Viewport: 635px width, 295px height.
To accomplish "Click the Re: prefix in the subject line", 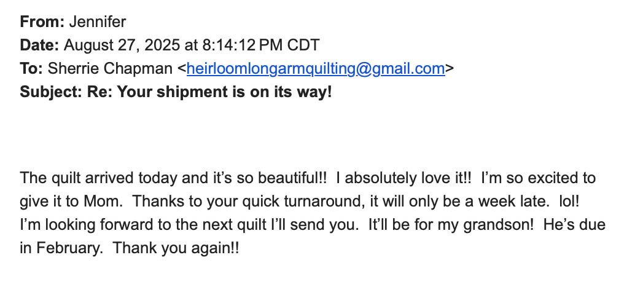I will [99, 92].
